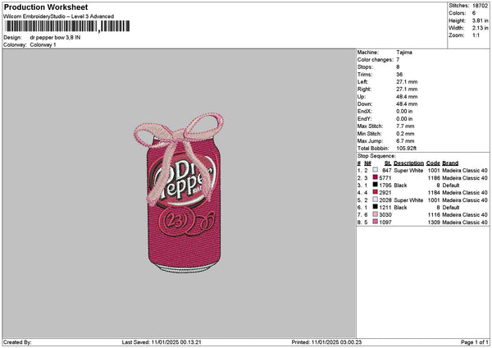This screenshot has height=348, width=492.
Task: Click the 'Right:' extent label
Action: pos(364,89)
